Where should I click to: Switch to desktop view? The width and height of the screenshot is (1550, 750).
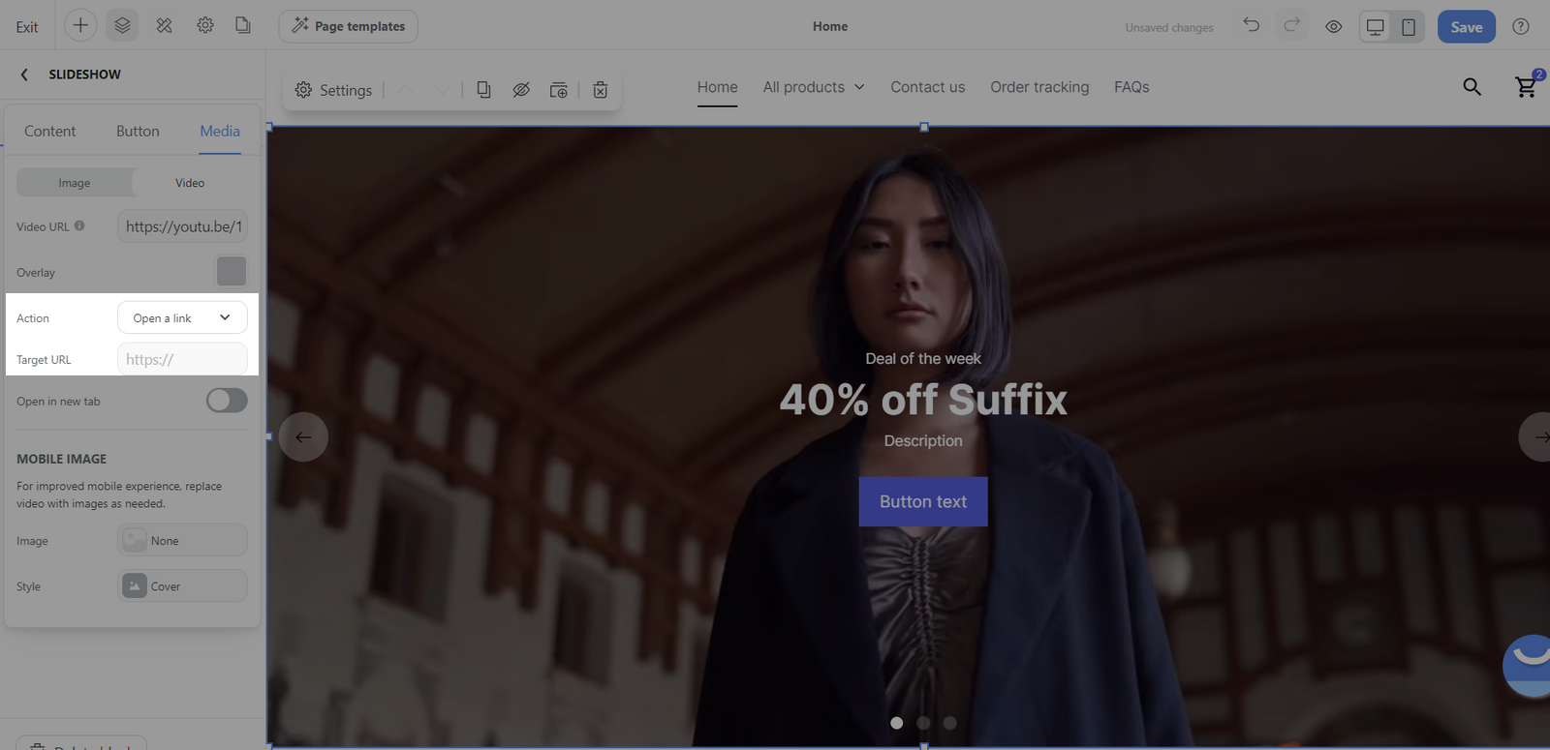(x=1375, y=27)
